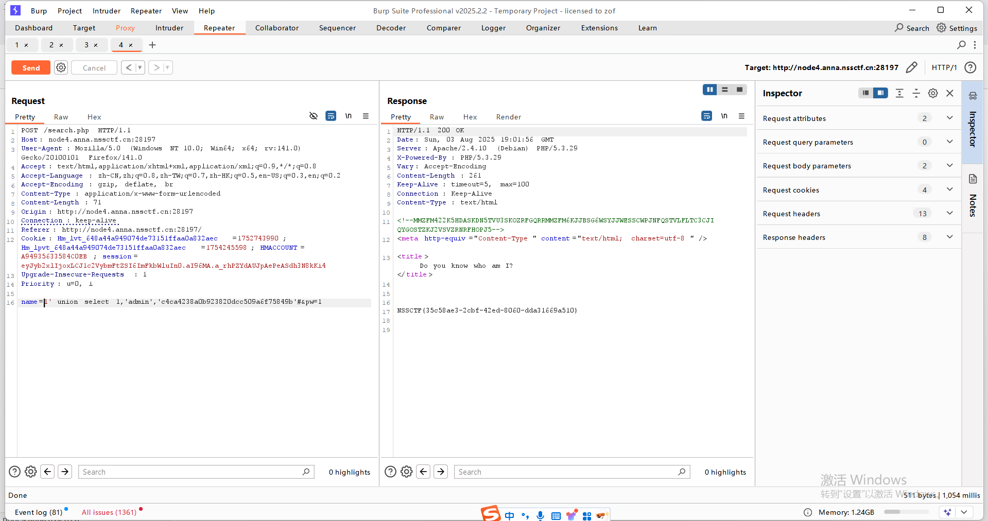Open Repeater help question mark
The image size is (988, 521).
(x=970, y=67)
